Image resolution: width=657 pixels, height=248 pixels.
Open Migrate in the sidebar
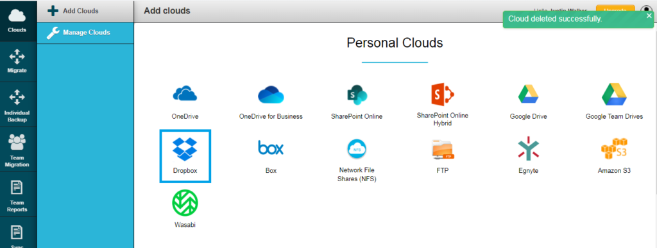click(17, 62)
